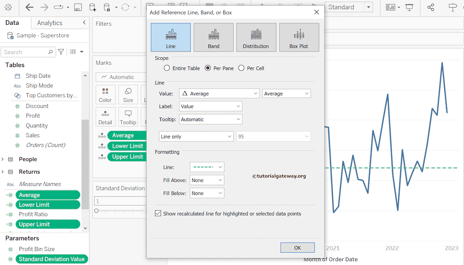This screenshot has width=464, height=265.
Task: Select the Line reference type
Action: (171, 38)
